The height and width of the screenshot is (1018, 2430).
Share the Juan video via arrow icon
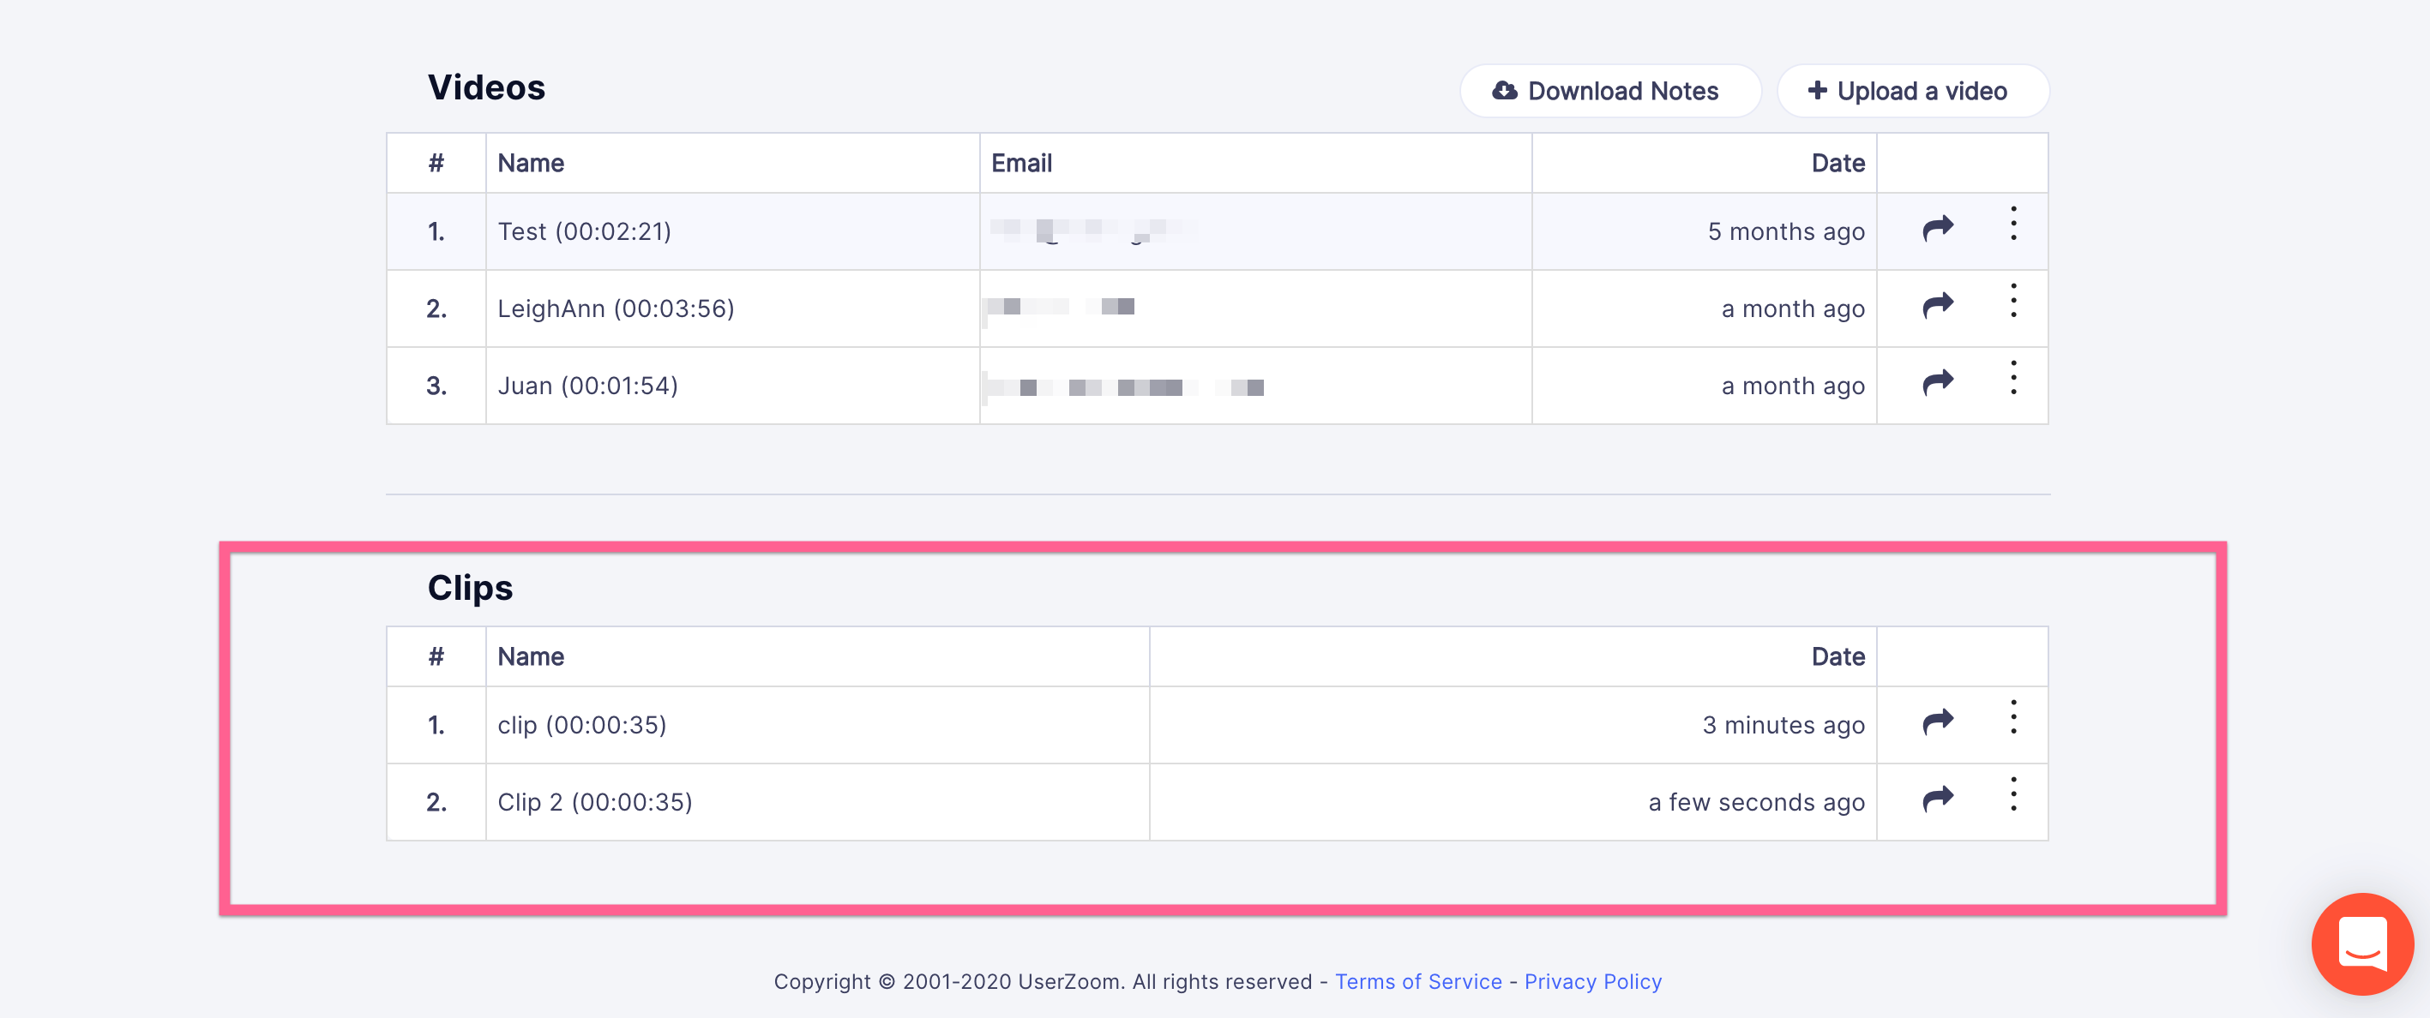coord(1938,382)
